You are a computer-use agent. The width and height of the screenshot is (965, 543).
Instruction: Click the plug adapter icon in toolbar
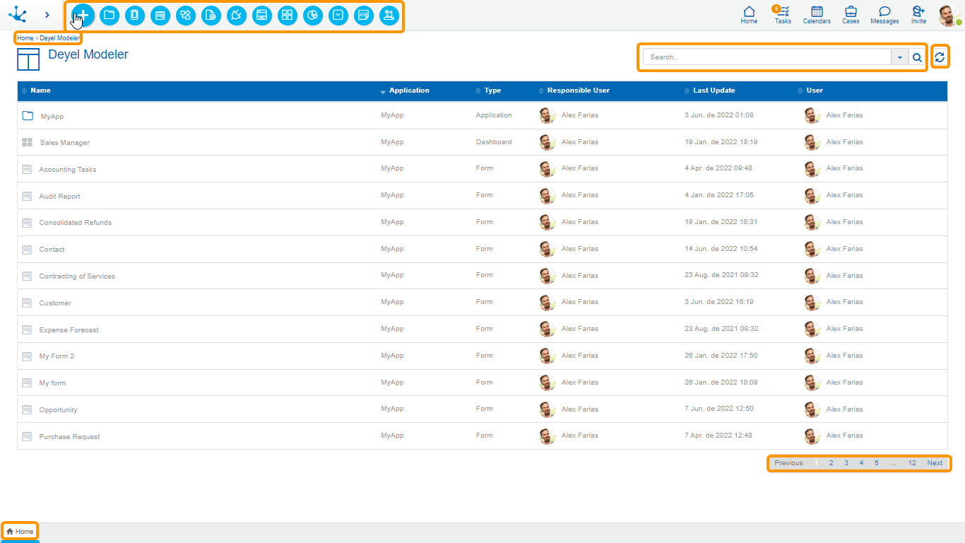point(237,15)
